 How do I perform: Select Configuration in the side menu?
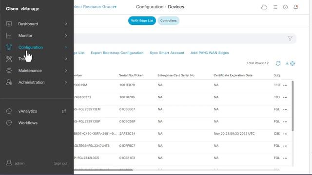30,47
